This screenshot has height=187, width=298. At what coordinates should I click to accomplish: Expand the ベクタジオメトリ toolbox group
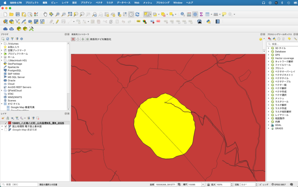[x=269, y=75]
